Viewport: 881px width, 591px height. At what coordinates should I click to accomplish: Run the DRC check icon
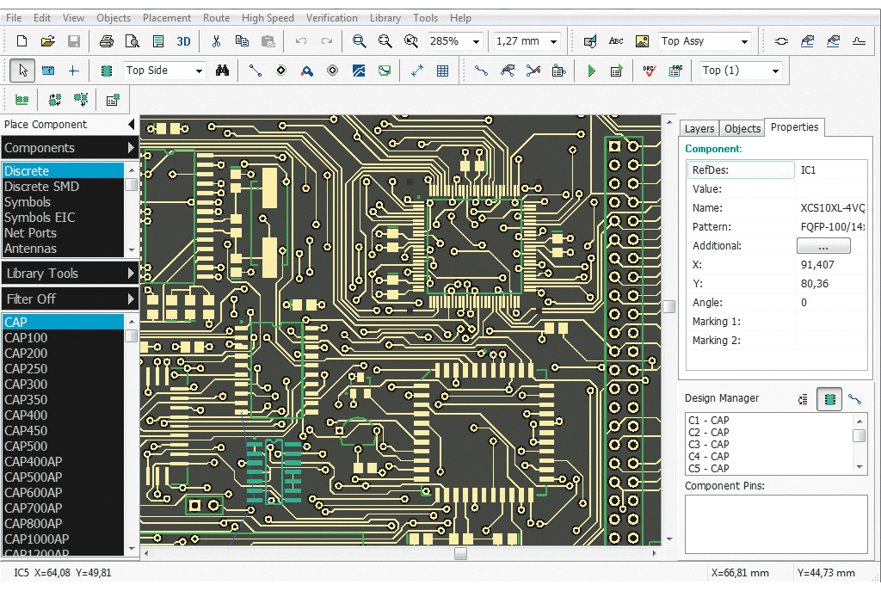pos(650,71)
